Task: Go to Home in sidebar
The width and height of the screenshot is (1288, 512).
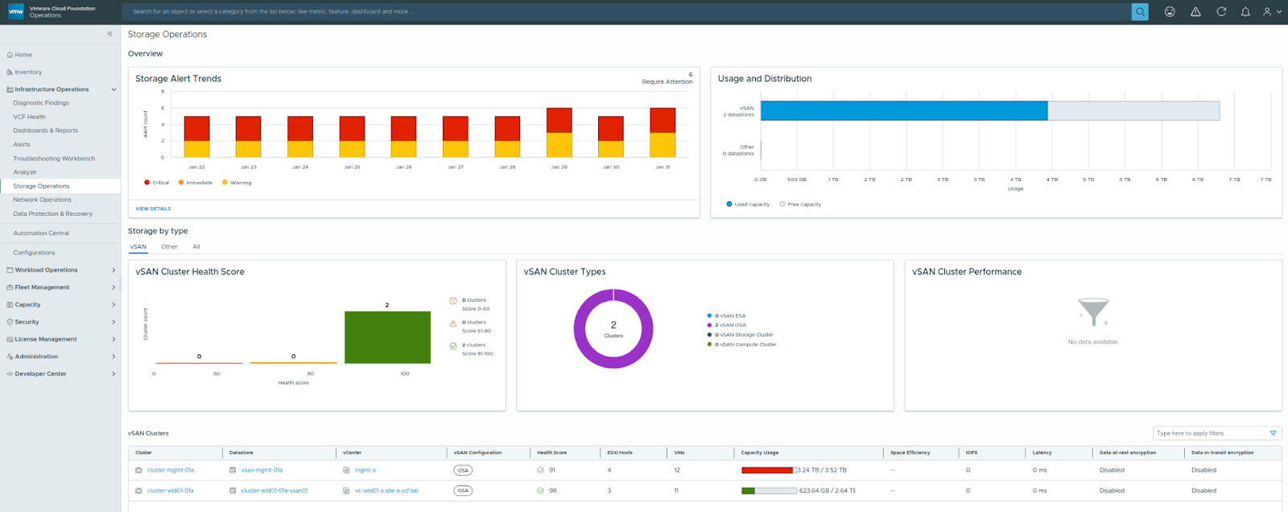Action: [23, 55]
